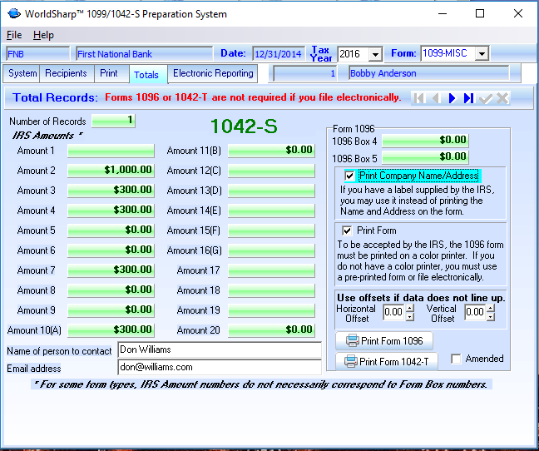The height and width of the screenshot is (451, 539).
Task: Click the X cancel edit icon
Action: [x=502, y=98]
